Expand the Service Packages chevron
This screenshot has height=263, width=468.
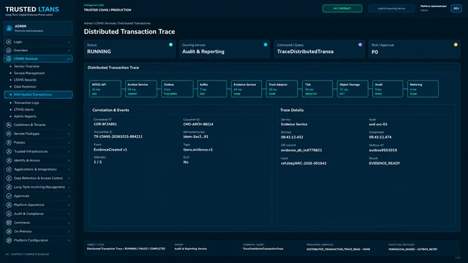pos(69,134)
